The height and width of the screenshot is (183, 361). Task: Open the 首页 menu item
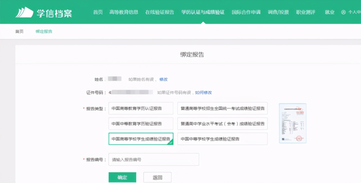click(97, 12)
